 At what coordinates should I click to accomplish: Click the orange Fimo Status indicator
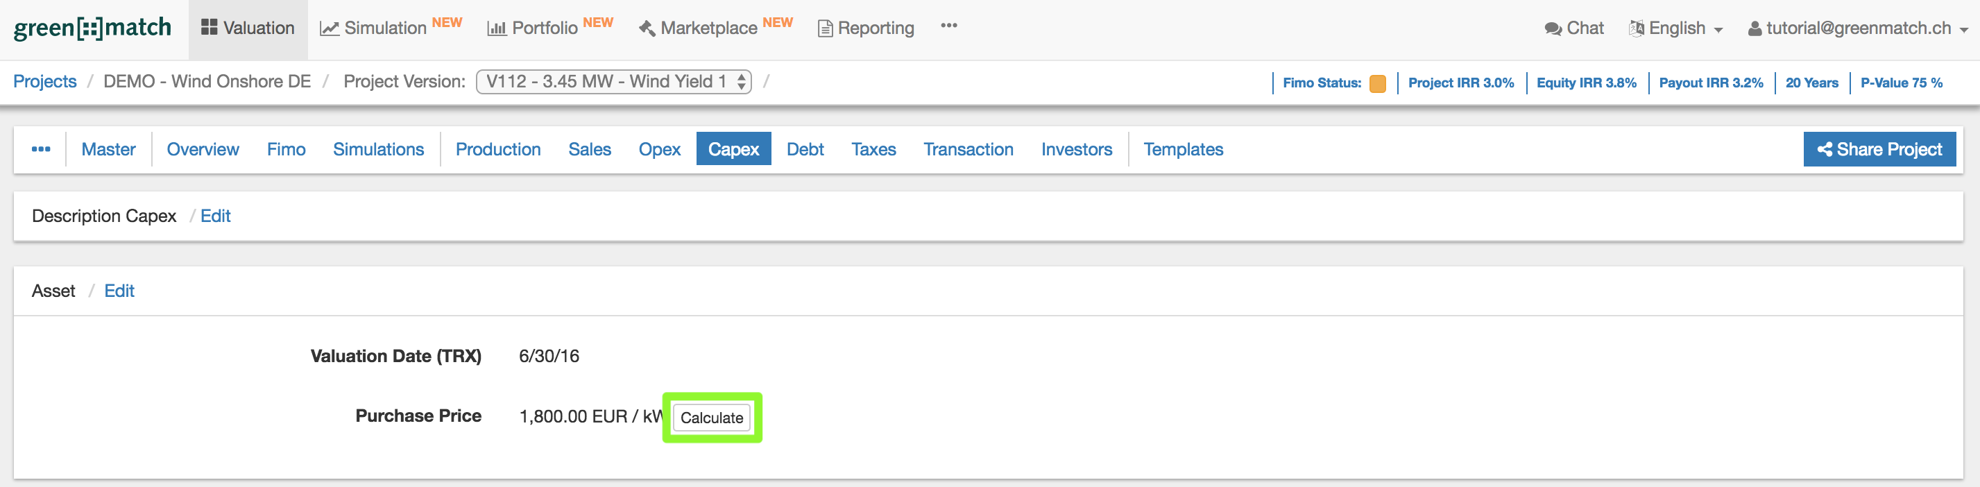[x=1377, y=83]
